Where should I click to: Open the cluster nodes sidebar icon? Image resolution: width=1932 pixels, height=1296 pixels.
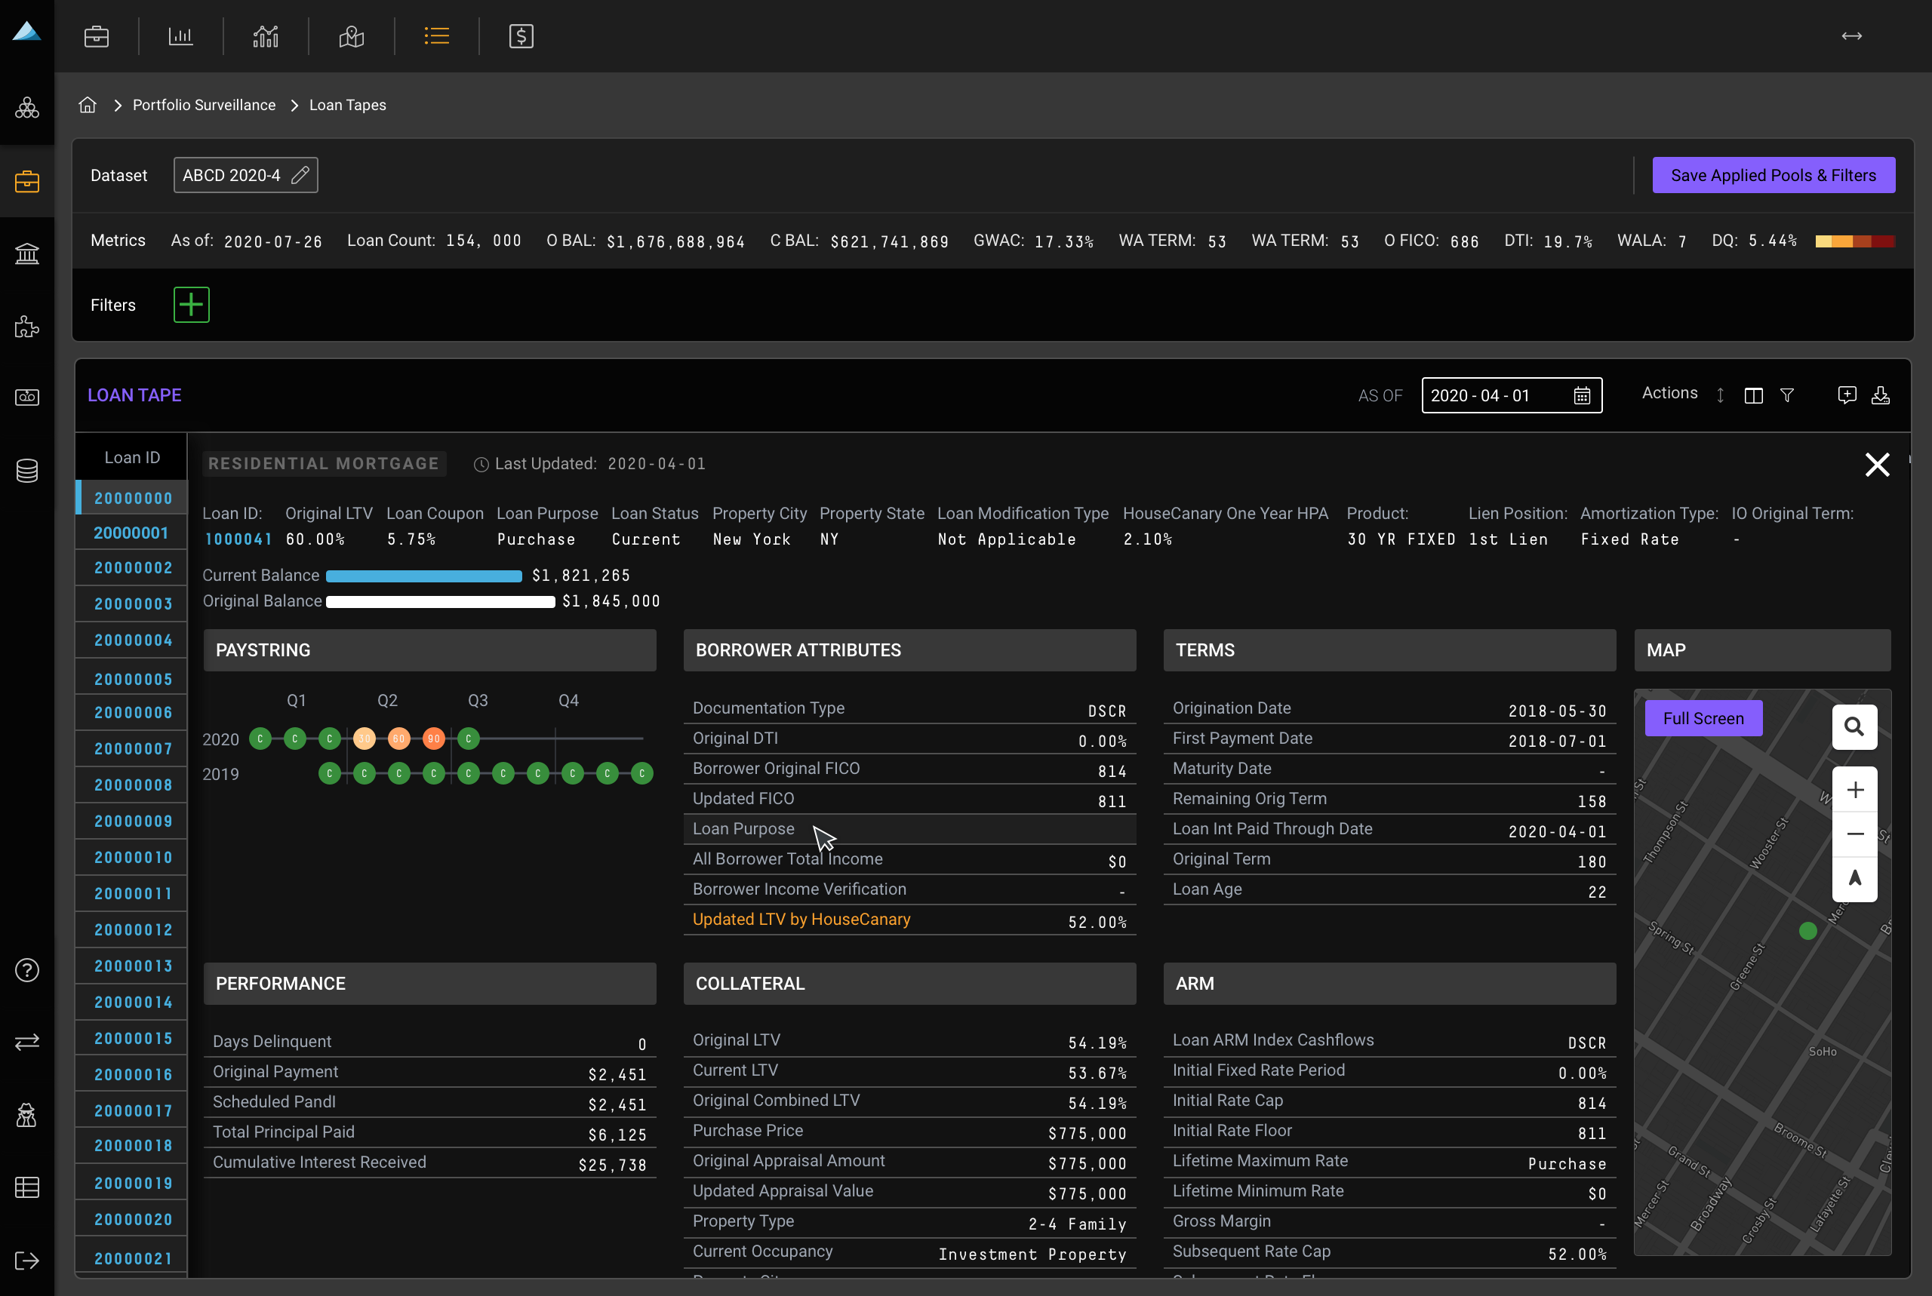(x=27, y=107)
